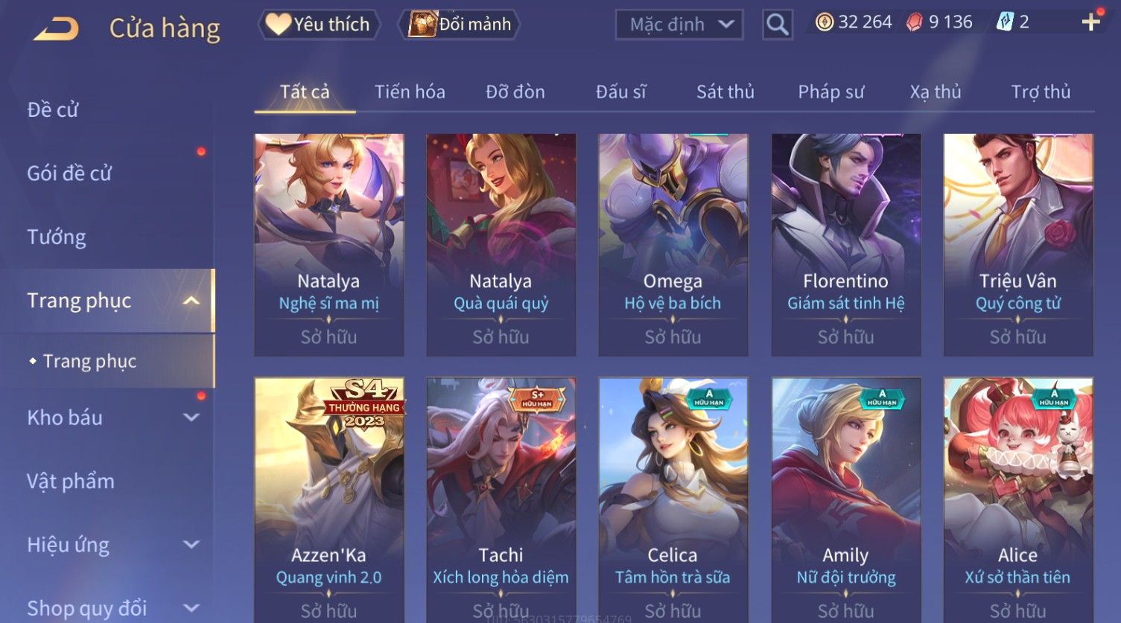Open the Alice Xứ sở thần tiên card
Screen dimensions: 1121x623
(1018, 500)
